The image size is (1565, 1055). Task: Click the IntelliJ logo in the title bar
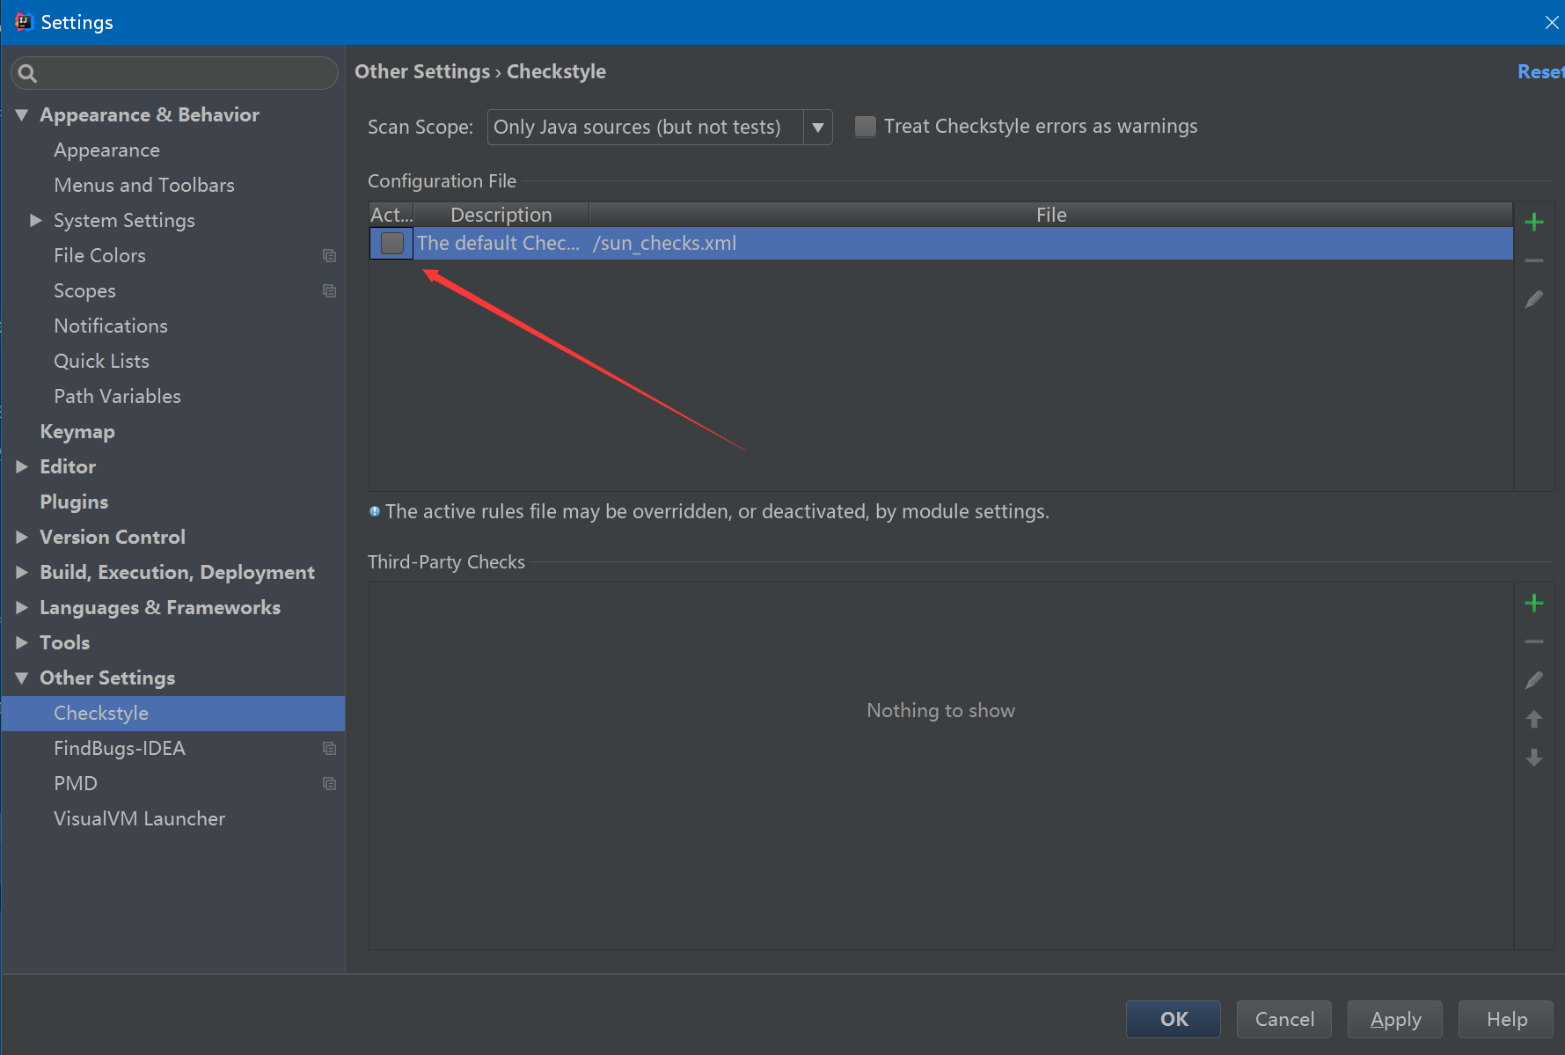[x=23, y=22]
